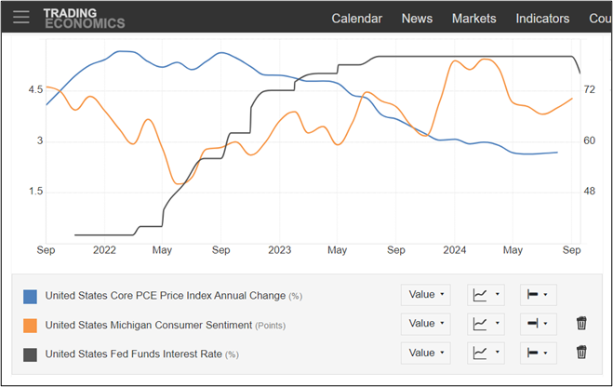Open Value dropdown for Michigan Consumer Sentiment
The image size is (613, 387).
pos(426,324)
